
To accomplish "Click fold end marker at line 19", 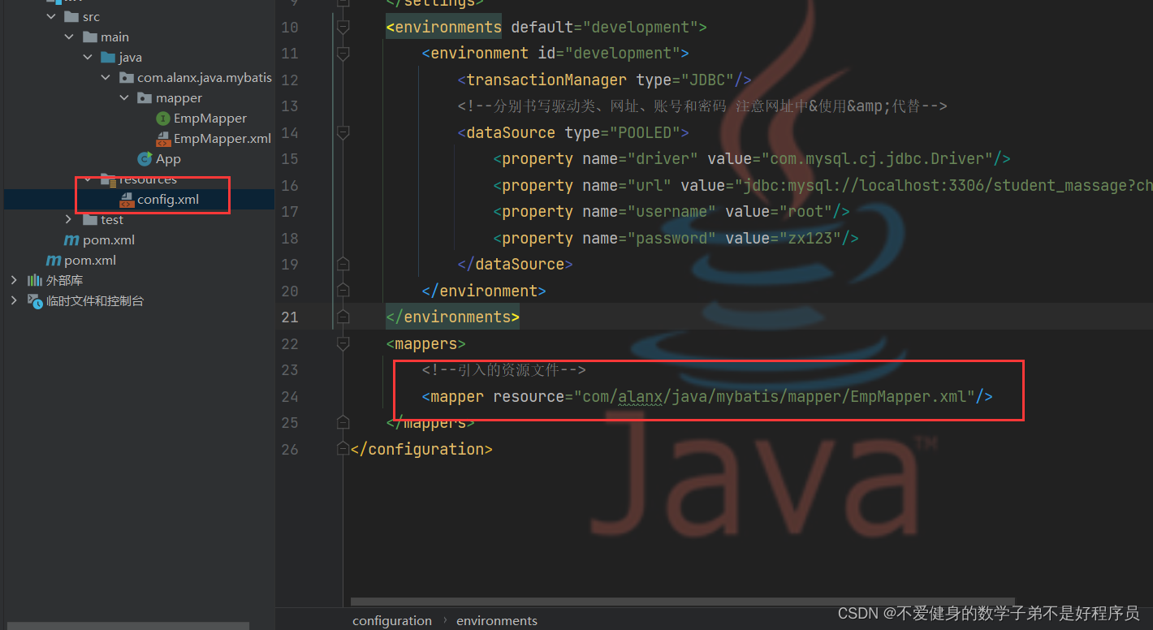I will 343,264.
